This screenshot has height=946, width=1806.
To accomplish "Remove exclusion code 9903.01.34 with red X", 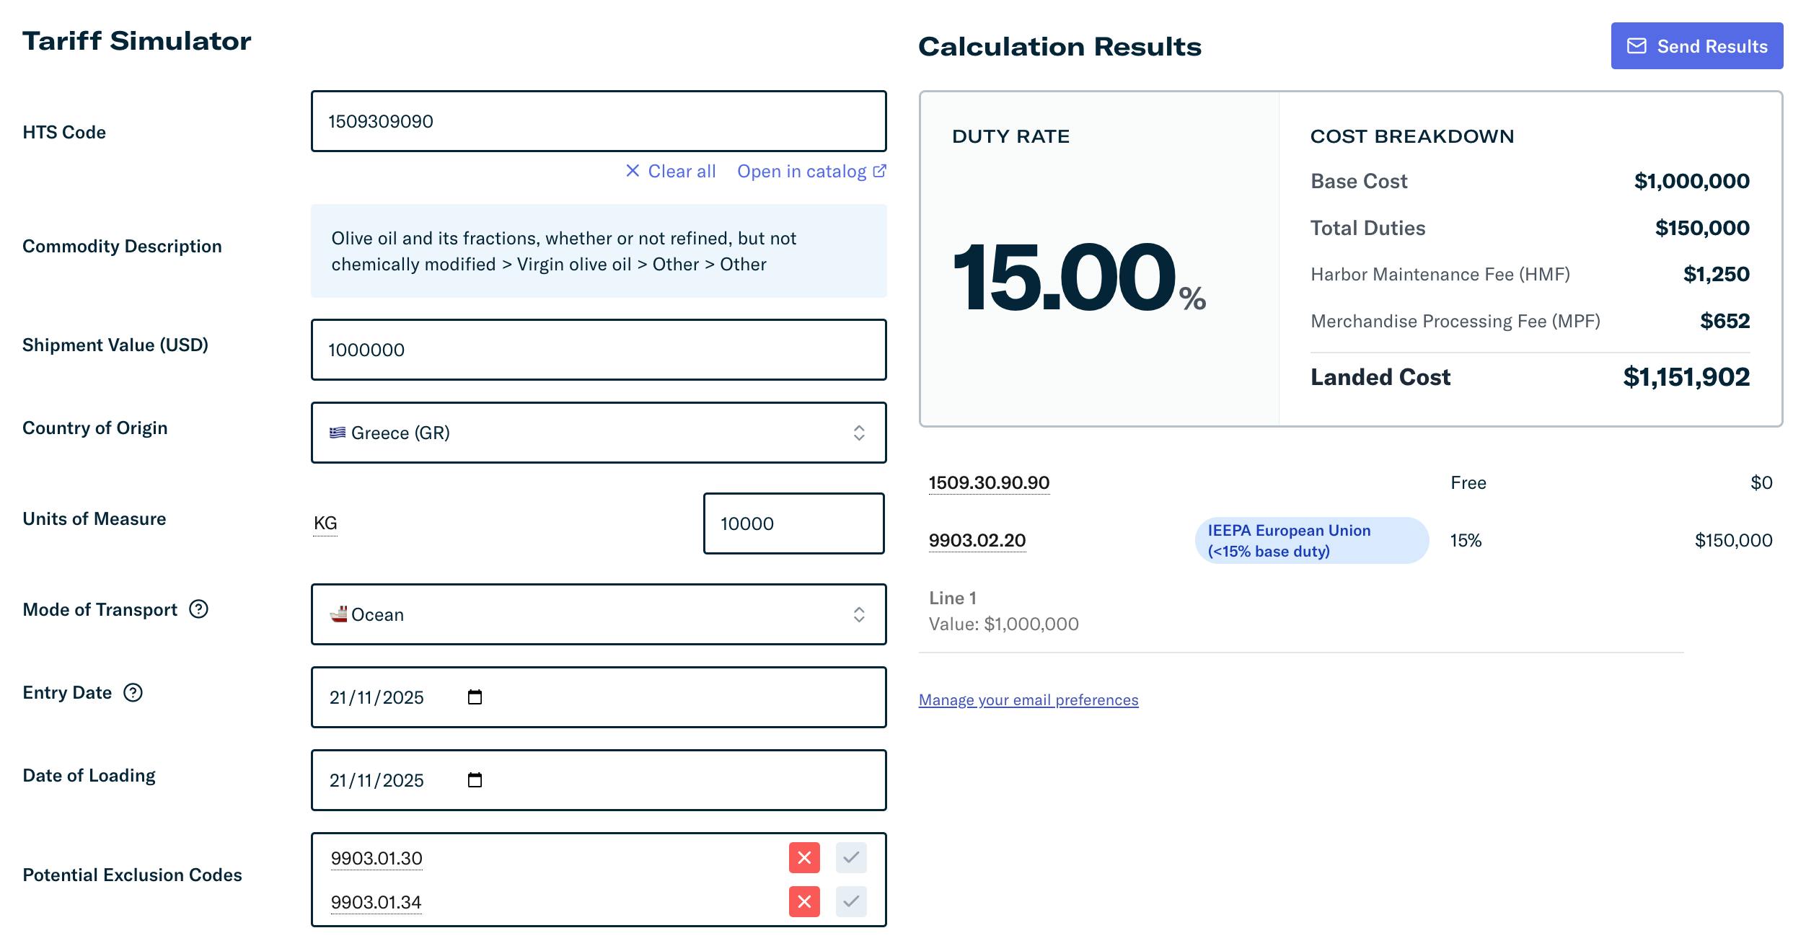I will (803, 901).
